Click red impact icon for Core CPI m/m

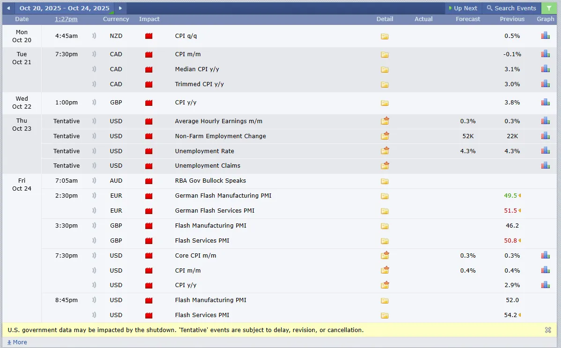149,256
